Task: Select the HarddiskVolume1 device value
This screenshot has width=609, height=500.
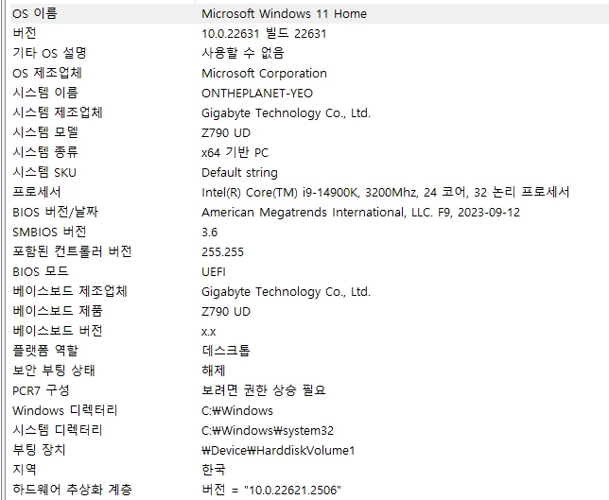Action: coord(278,450)
